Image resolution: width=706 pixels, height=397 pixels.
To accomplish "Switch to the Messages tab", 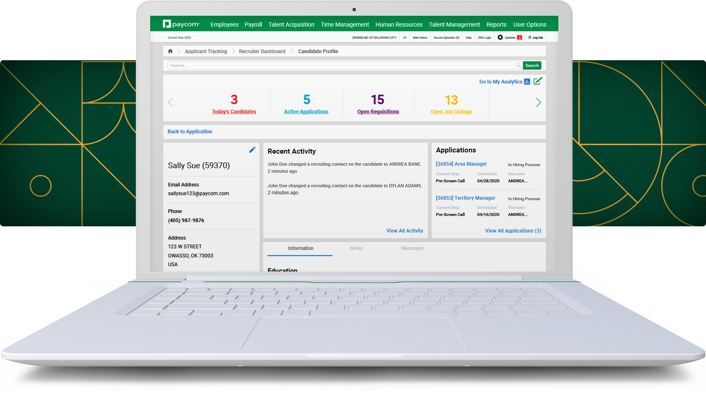I will click(x=412, y=248).
